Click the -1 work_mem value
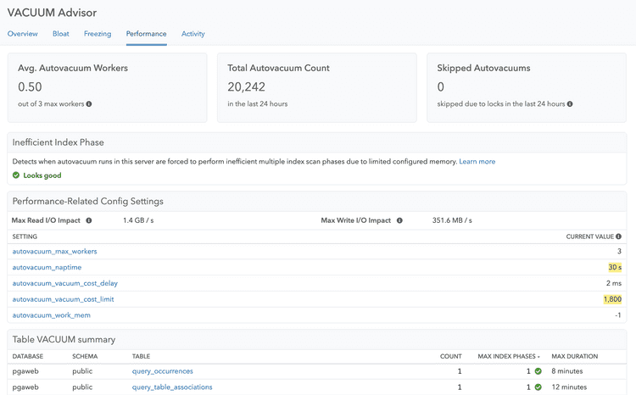This screenshot has width=636, height=395. point(617,315)
